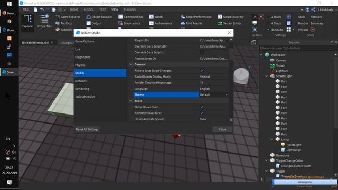Click the Physics stats red icon
This screenshot has width=338, height=190.
point(312,30)
